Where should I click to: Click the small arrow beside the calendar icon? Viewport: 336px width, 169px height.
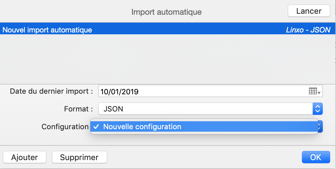click(x=319, y=93)
